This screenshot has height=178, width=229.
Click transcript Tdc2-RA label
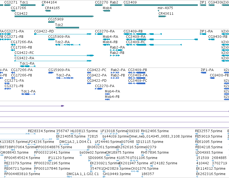(x=62, y=42)
